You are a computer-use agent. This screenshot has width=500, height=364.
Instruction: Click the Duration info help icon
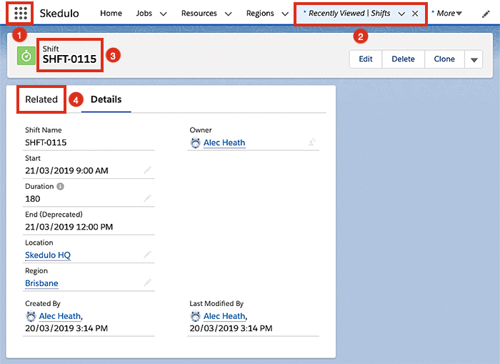pyautogui.click(x=60, y=186)
